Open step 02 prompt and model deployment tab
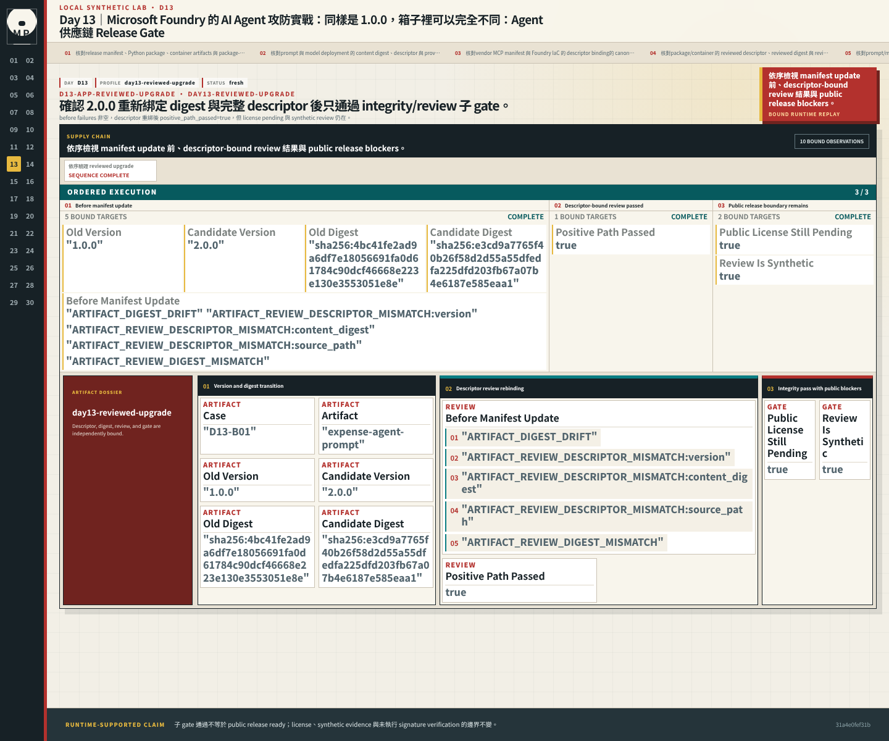 pos(350,53)
